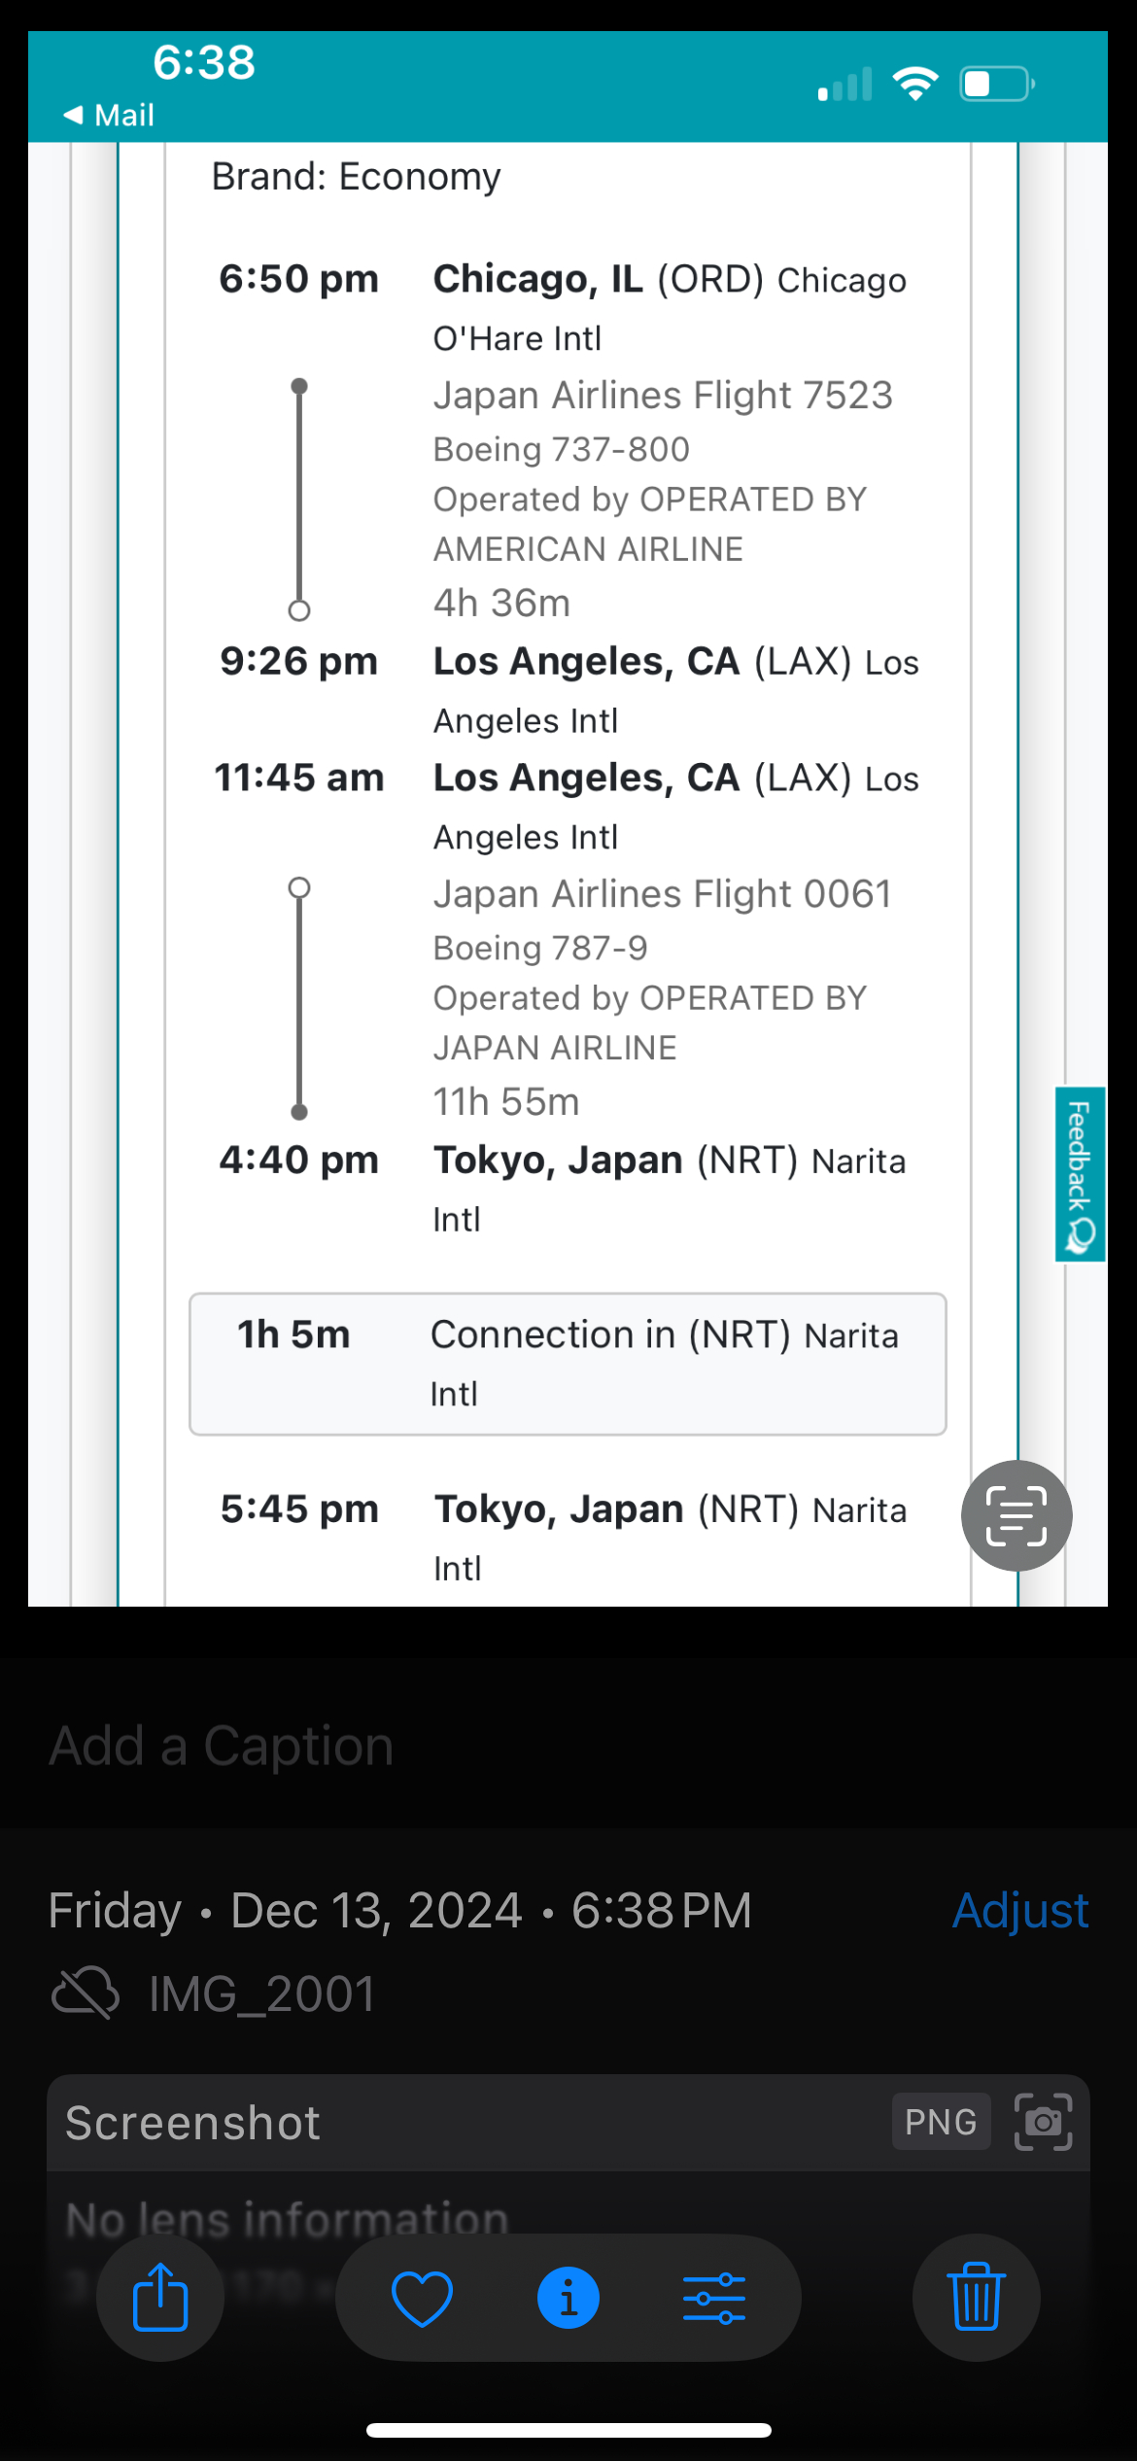Image resolution: width=1137 pixels, height=2461 pixels.
Task: Tap the cellular signal bars
Action: tap(844, 85)
